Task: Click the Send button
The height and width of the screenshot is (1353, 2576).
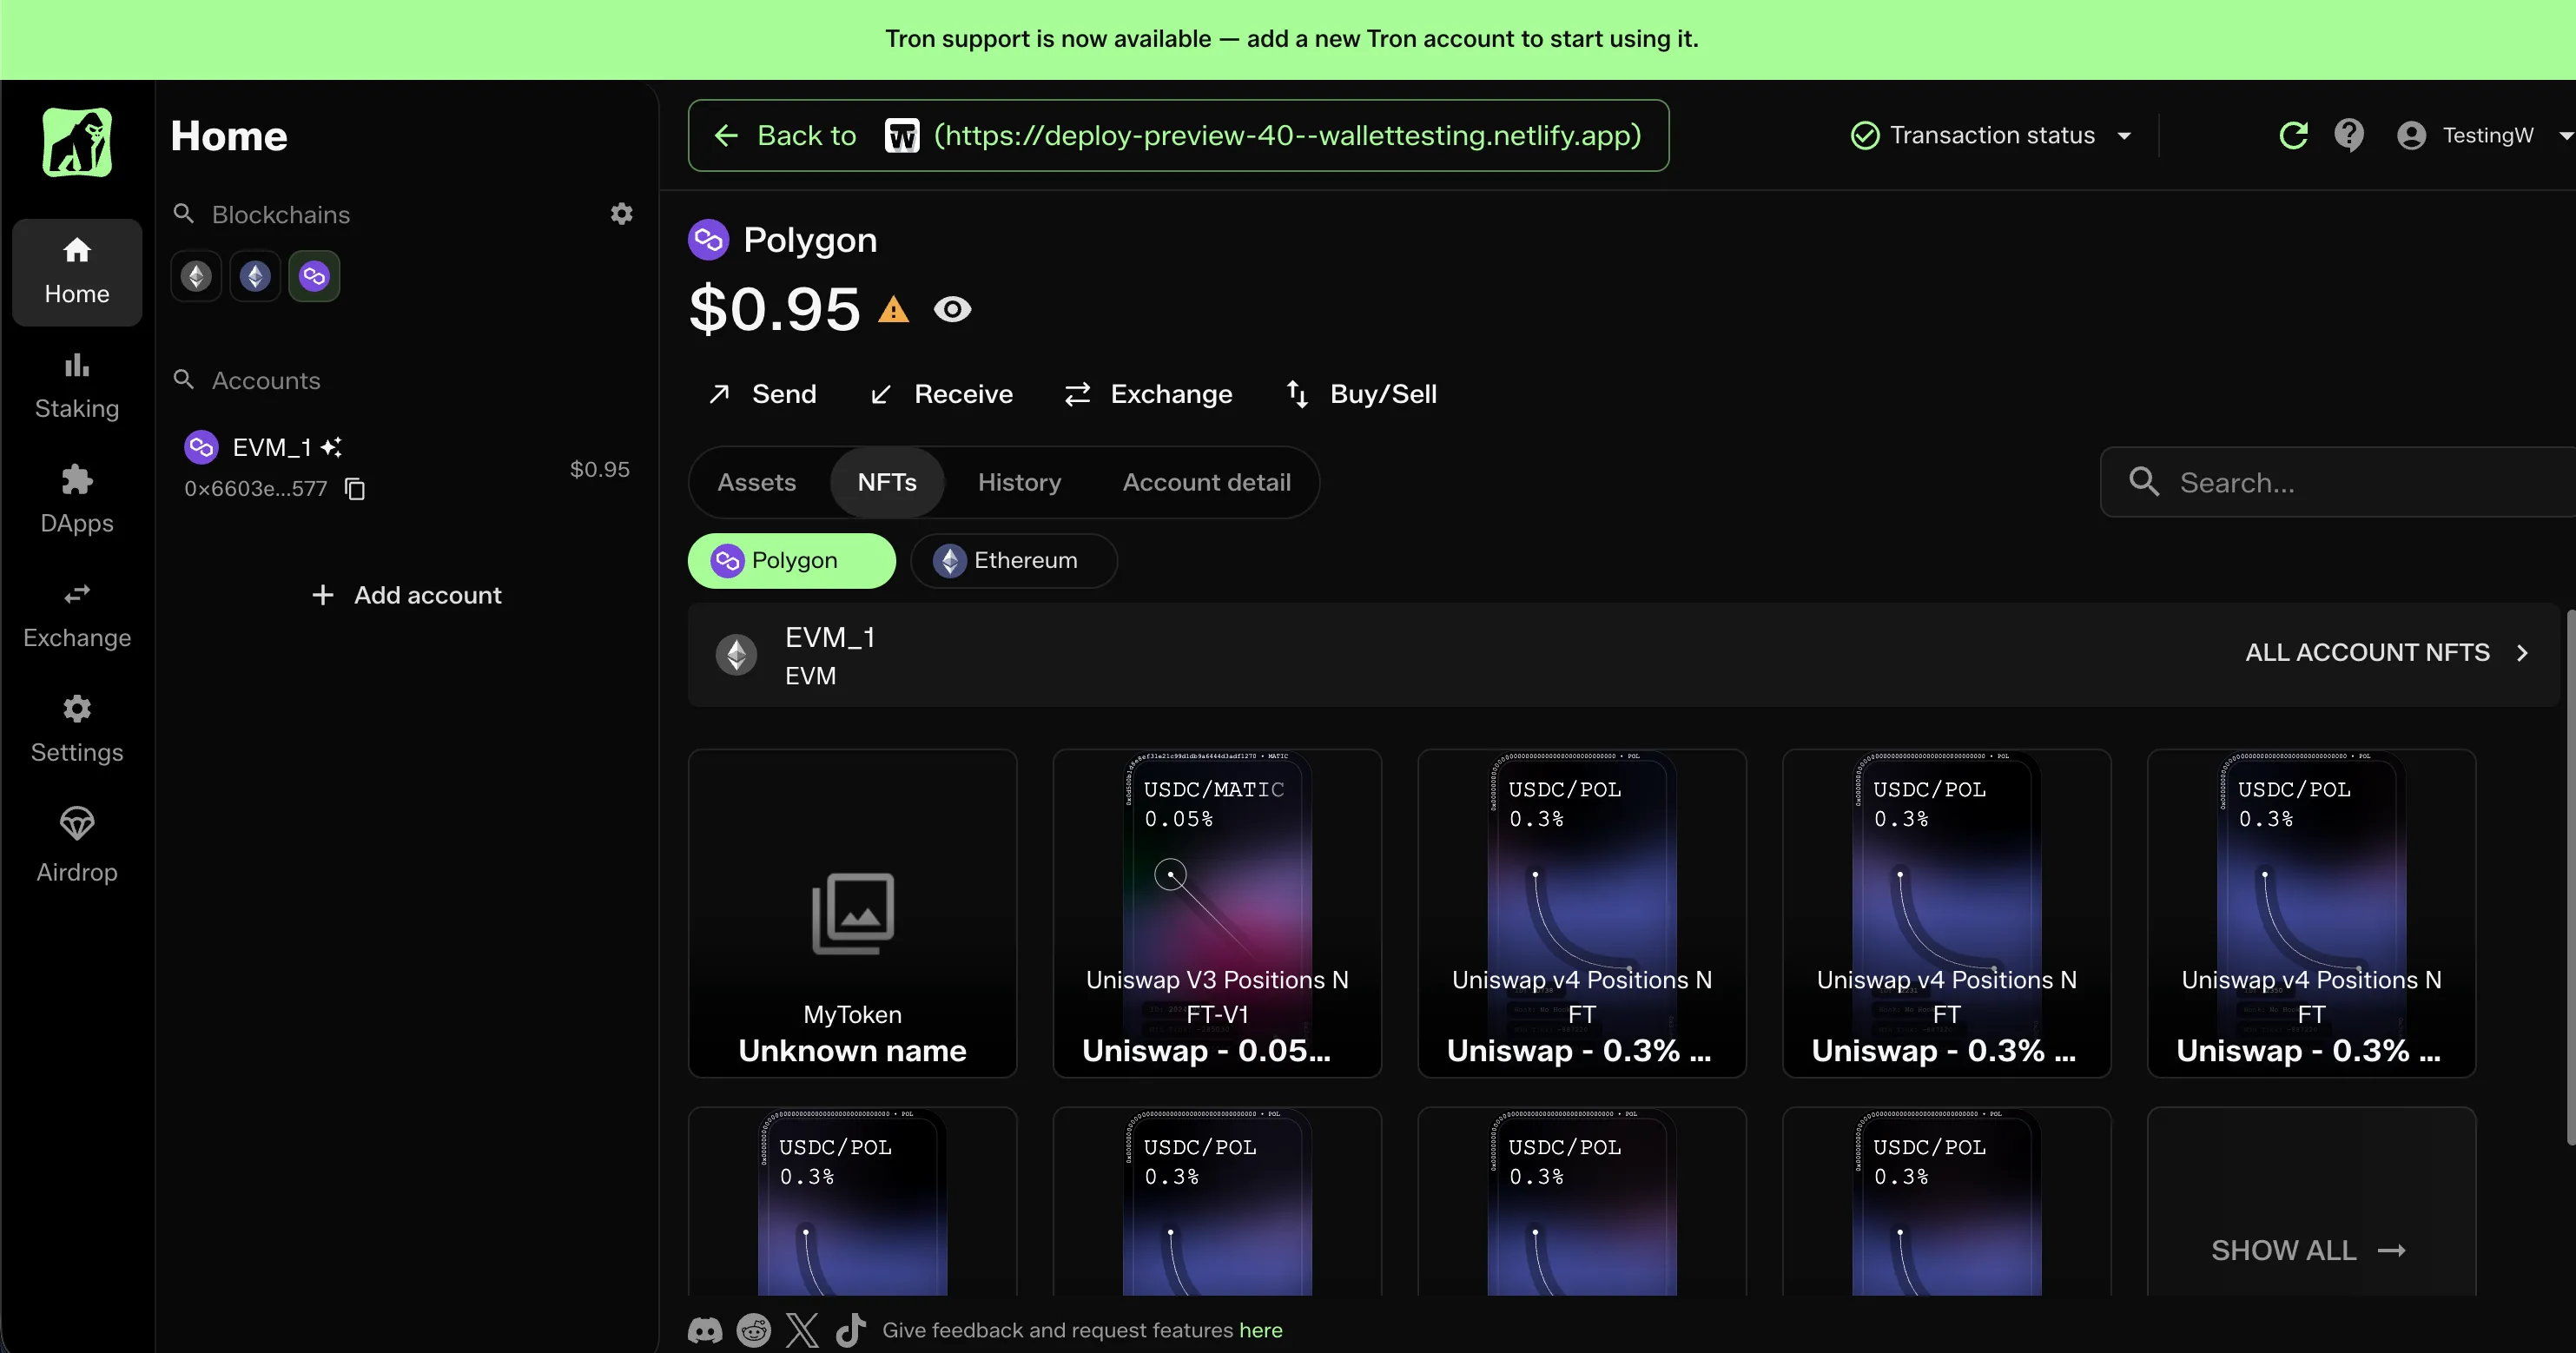Action: click(762, 394)
